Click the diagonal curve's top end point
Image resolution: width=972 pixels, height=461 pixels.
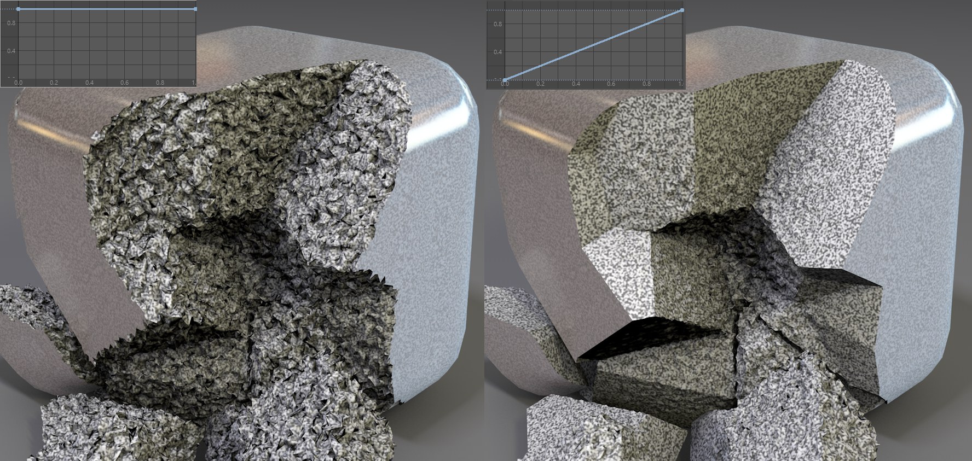[682, 10]
